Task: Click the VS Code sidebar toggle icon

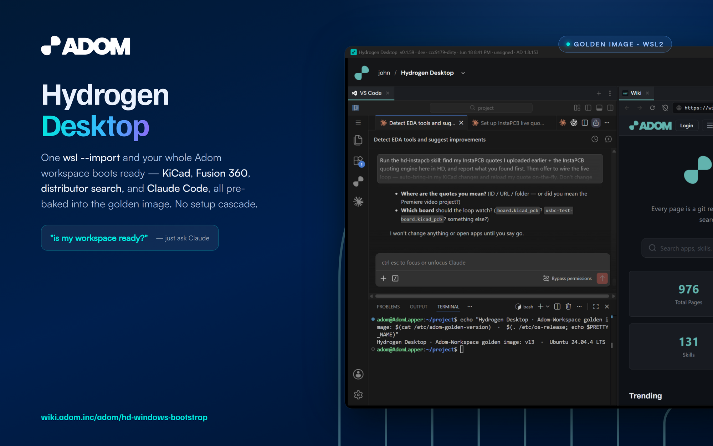Action: tap(355, 108)
